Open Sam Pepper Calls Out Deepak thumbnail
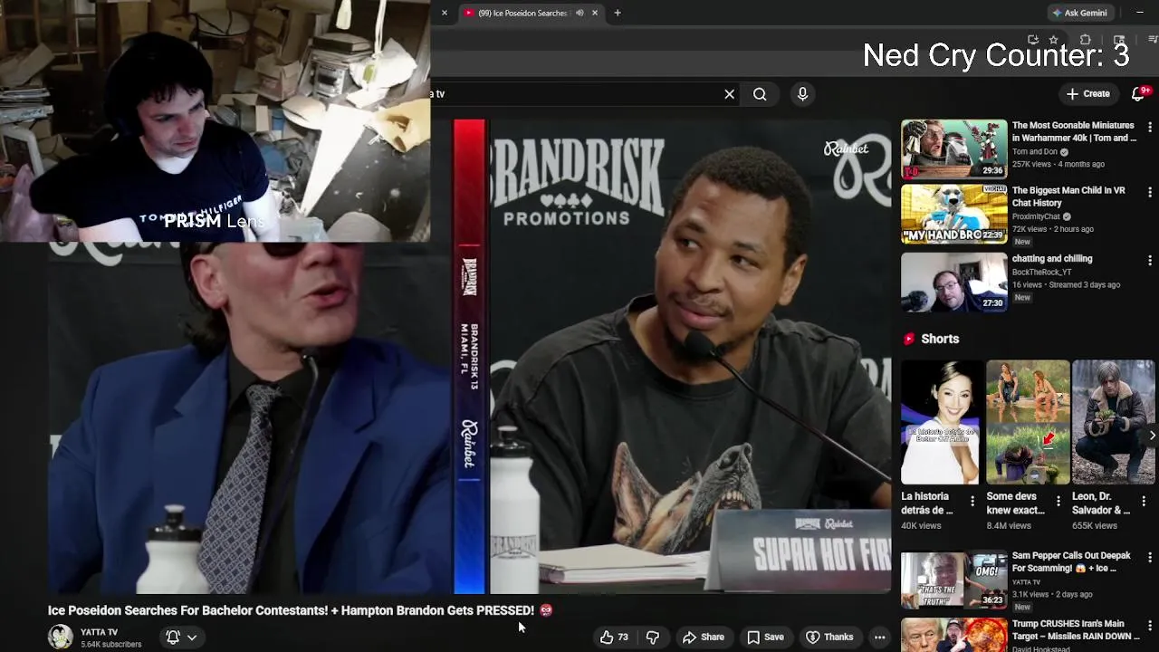 (953, 580)
